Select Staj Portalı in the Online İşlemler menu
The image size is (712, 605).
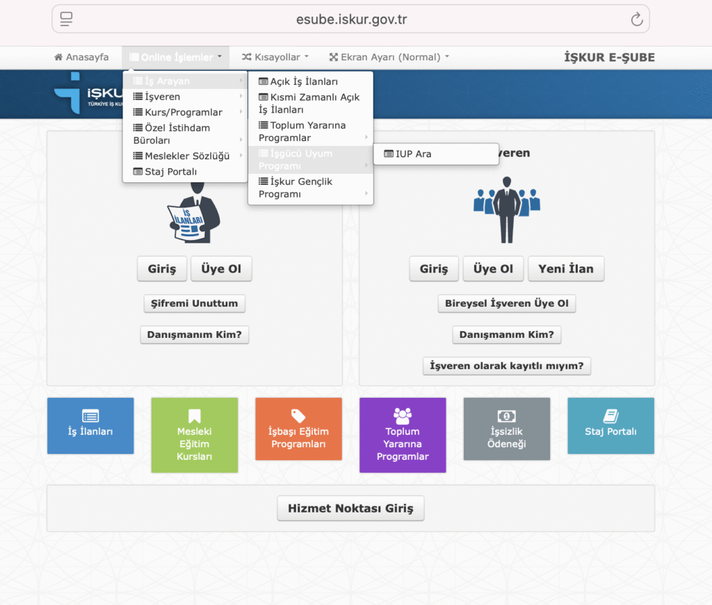(185, 172)
